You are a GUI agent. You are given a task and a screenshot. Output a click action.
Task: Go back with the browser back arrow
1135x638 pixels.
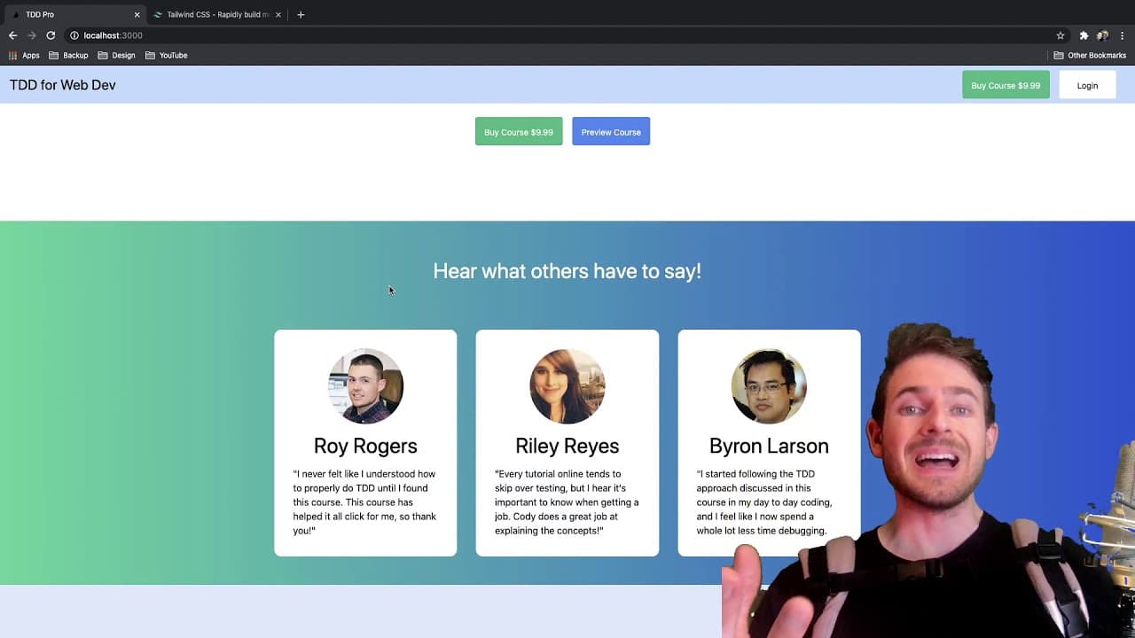[12, 35]
